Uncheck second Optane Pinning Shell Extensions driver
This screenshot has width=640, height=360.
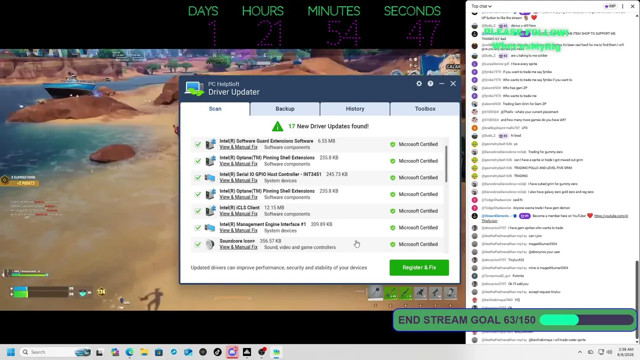(x=198, y=194)
